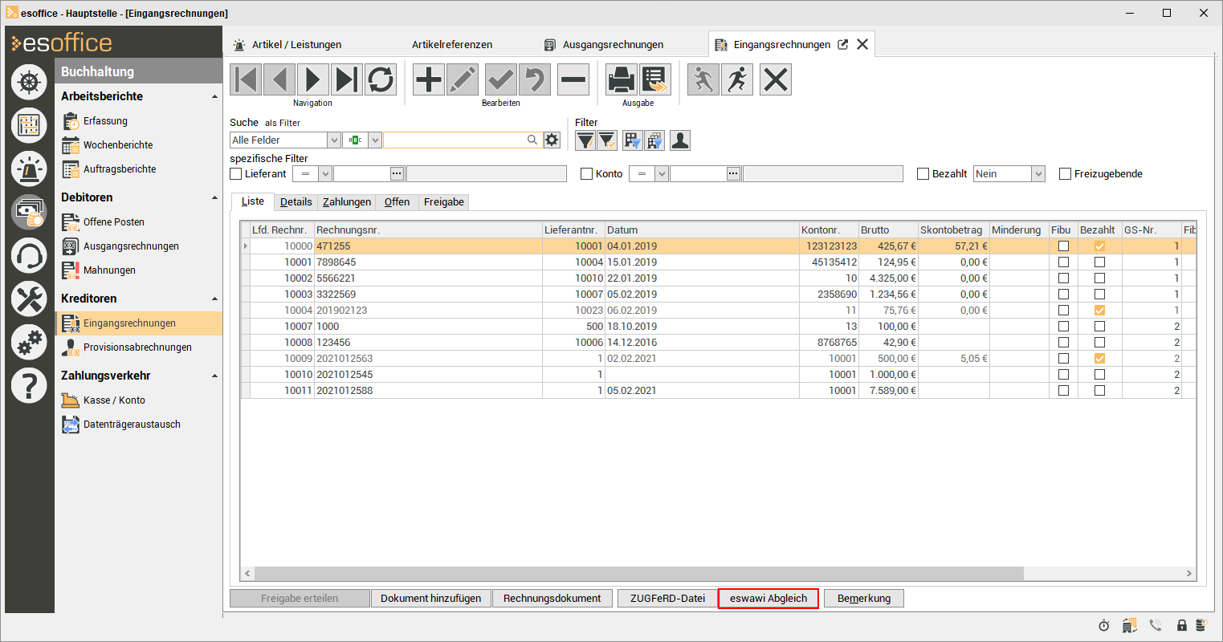Switch to Ausgangsrechnungen tab
The height and width of the screenshot is (642, 1223).
[604, 44]
